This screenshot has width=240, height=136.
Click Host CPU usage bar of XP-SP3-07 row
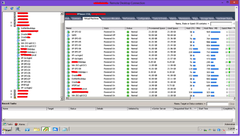point(196,52)
